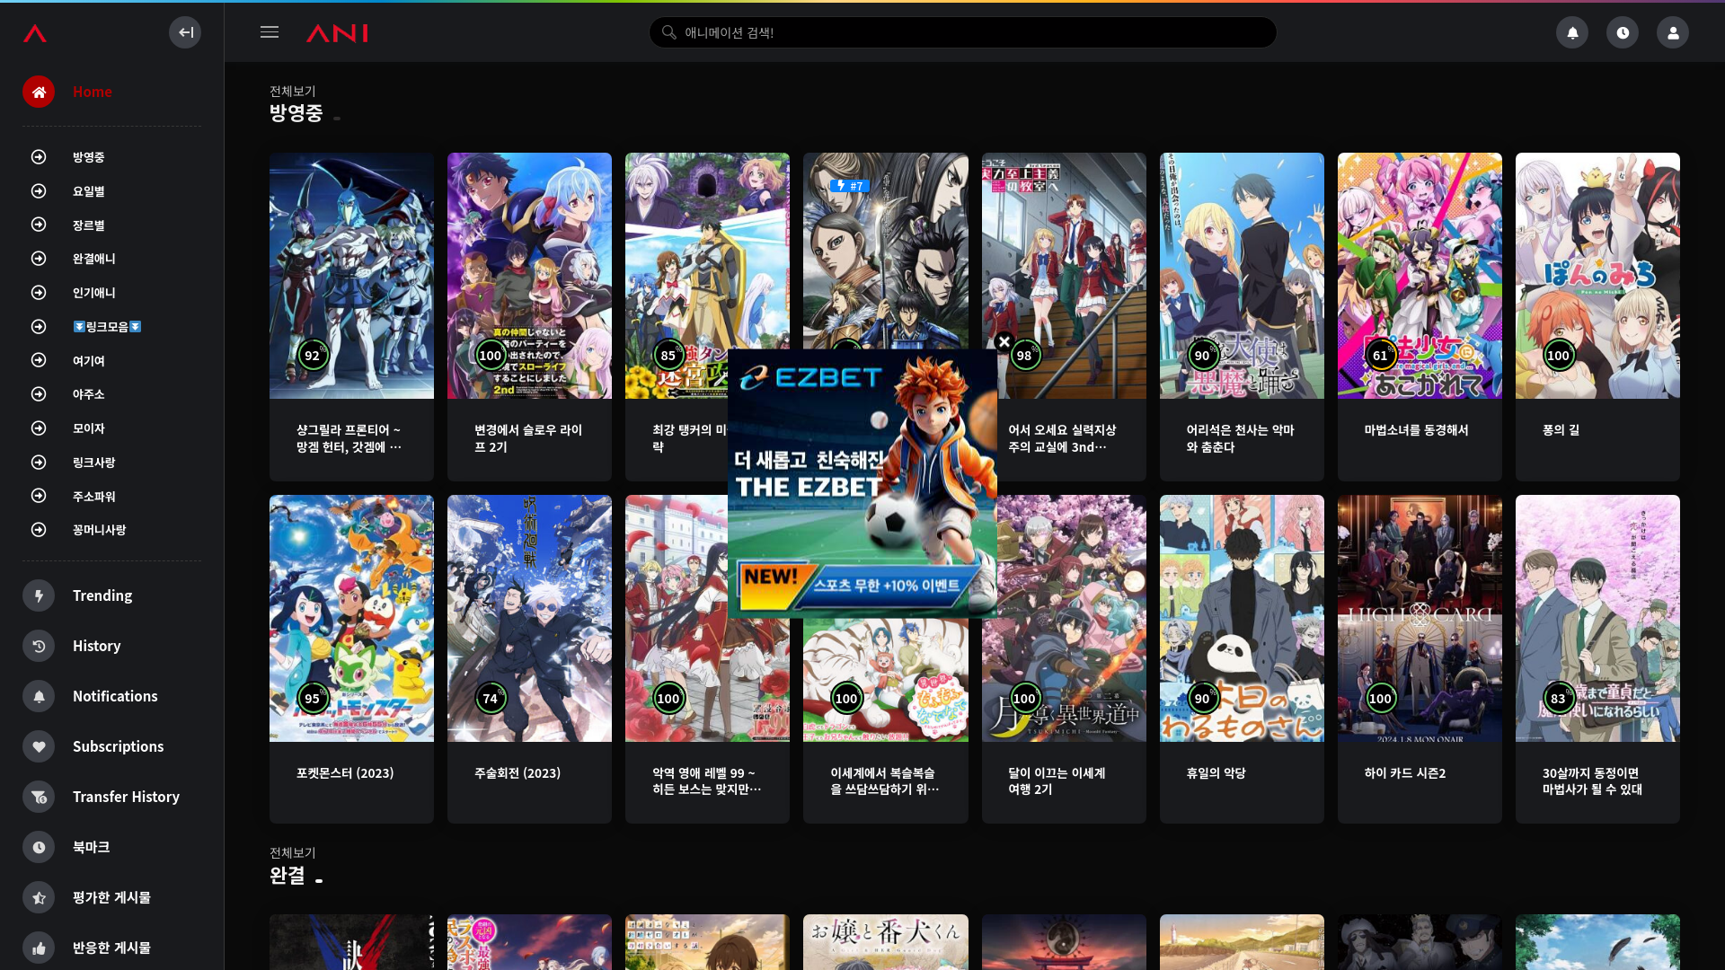Open the 어리석은 천사는 악마와 춤춘다 poster
Viewport: 1725px width, 970px height.
click(1242, 276)
